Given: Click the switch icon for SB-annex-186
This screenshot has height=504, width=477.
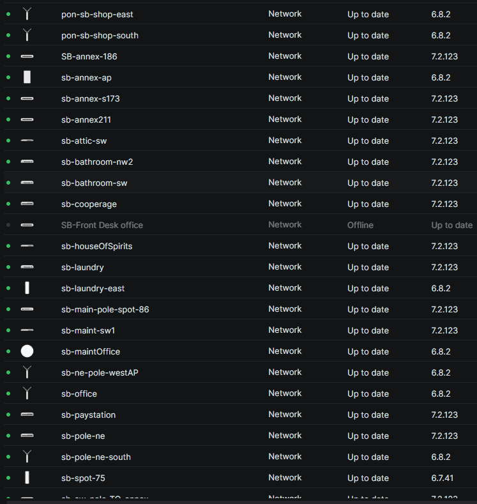Looking at the screenshot, I should (x=27, y=56).
